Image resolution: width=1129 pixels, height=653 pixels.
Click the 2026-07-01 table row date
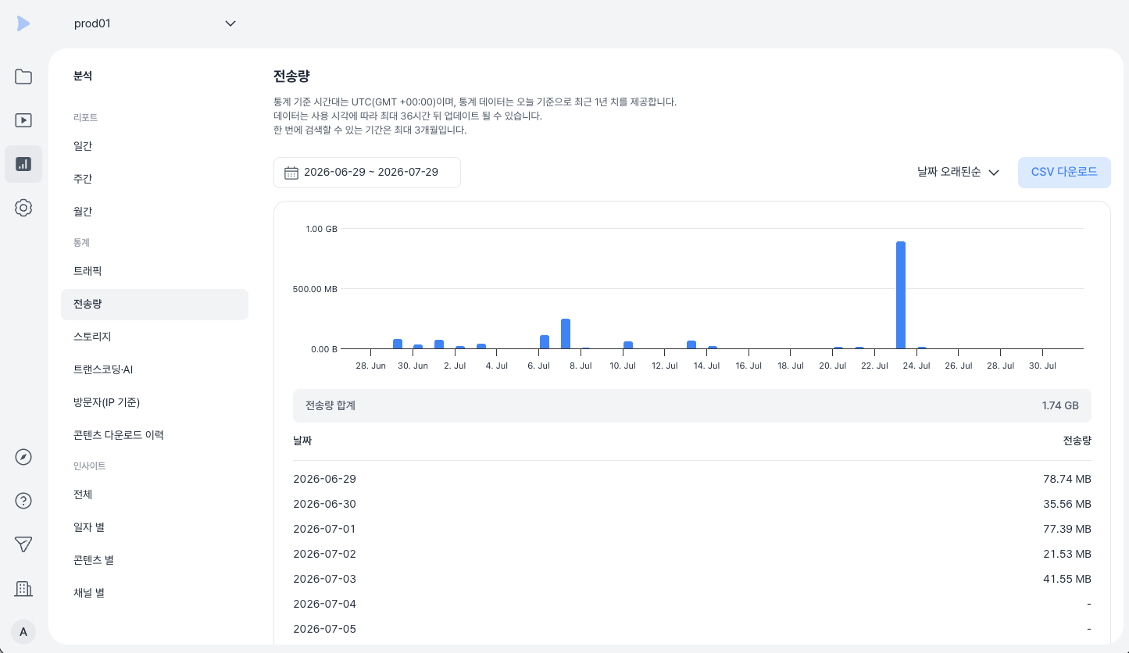(x=324, y=529)
